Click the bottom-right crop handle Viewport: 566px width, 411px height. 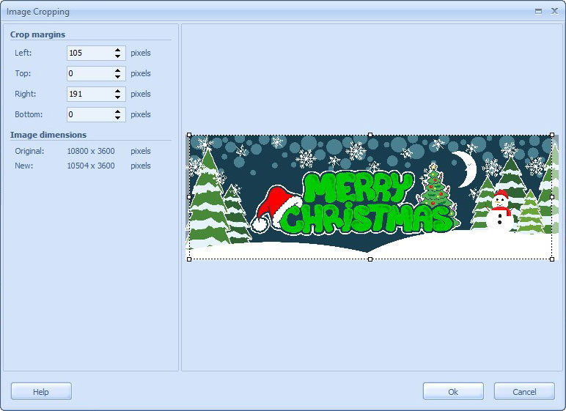552,259
